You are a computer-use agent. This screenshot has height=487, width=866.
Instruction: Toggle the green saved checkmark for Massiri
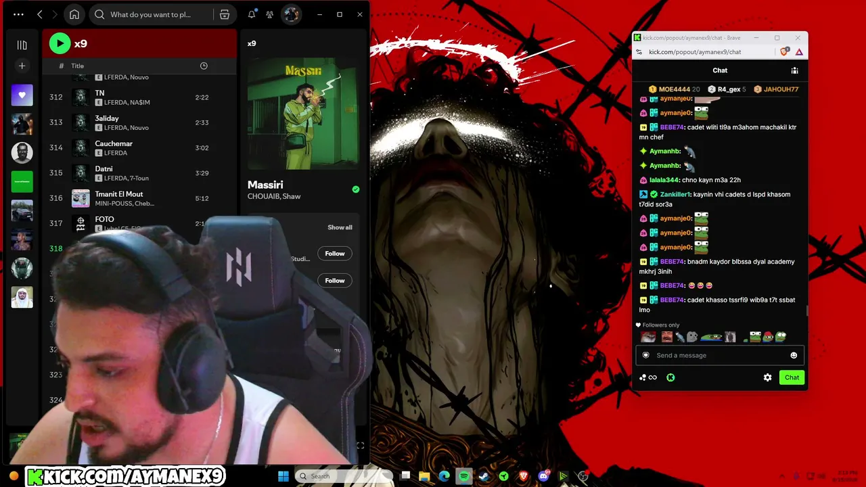point(356,189)
